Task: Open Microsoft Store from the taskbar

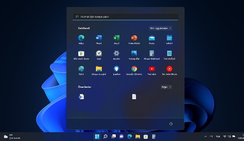Action: point(146,137)
